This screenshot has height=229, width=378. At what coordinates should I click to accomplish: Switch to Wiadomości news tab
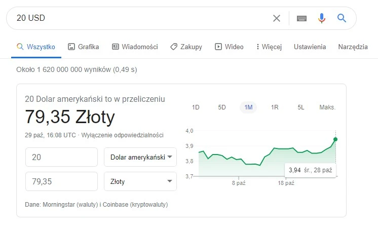(135, 47)
